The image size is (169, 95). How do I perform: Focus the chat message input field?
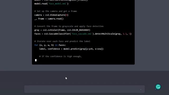tap(84, 89)
